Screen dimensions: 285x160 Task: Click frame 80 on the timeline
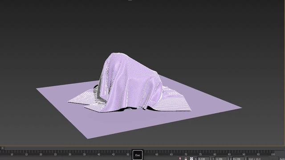[215, 154]
